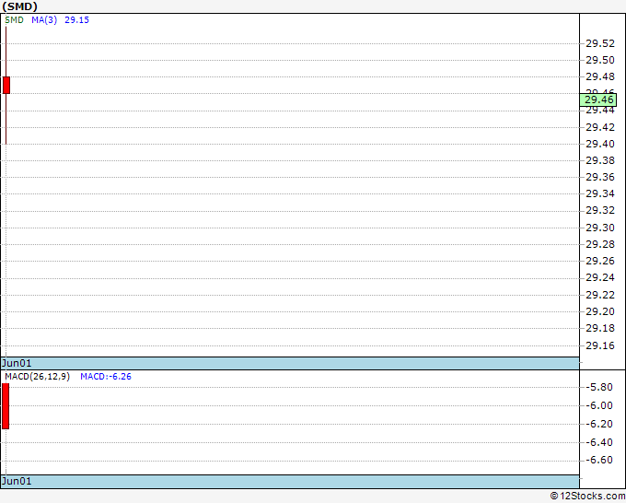Click the 29.20 price axis label

point(600,311)
